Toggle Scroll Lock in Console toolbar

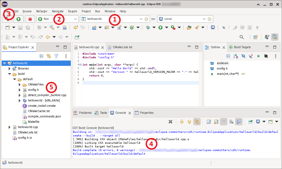pos(216,122)
